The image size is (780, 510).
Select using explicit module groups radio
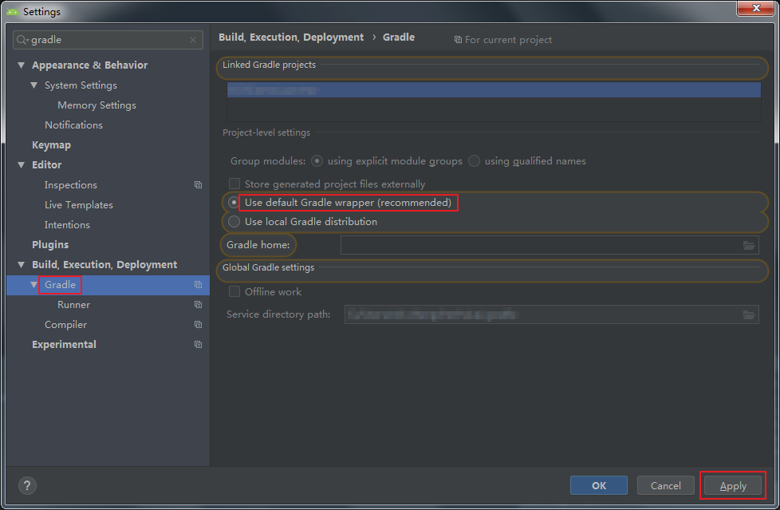click(317, 161)
